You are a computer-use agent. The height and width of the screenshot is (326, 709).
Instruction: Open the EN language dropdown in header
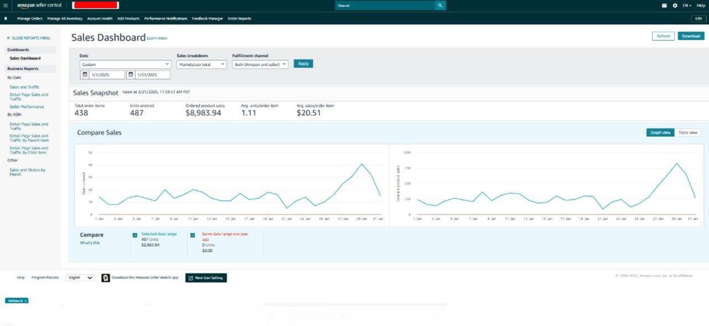pyautogui.click(x=687, y=5)
